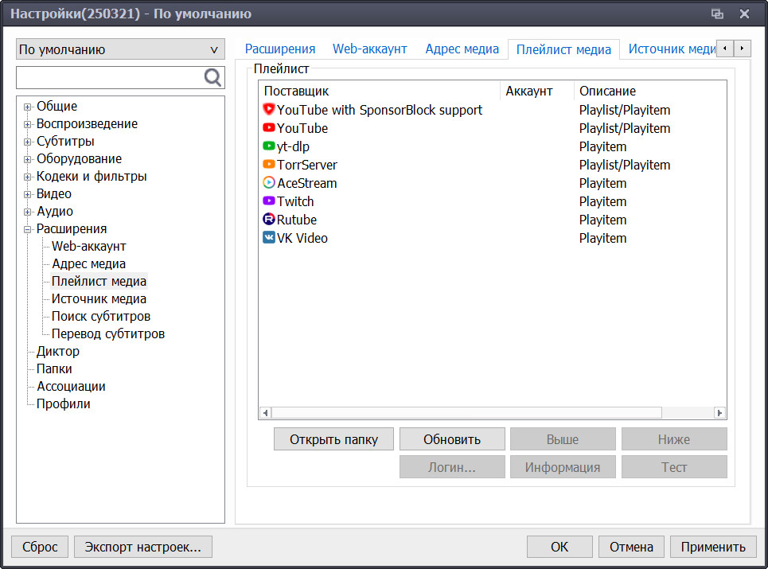Screen dimensions: 768x569
Task: Click the Отмена button
Action: click(x=631, y=547)
